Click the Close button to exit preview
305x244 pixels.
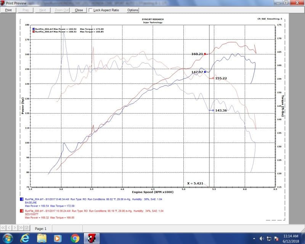(x=79, y=10)
